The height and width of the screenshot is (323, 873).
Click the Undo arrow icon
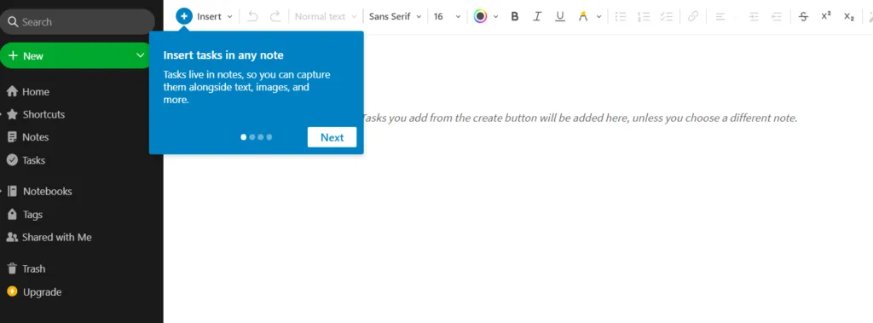click(x=252, y=16)
